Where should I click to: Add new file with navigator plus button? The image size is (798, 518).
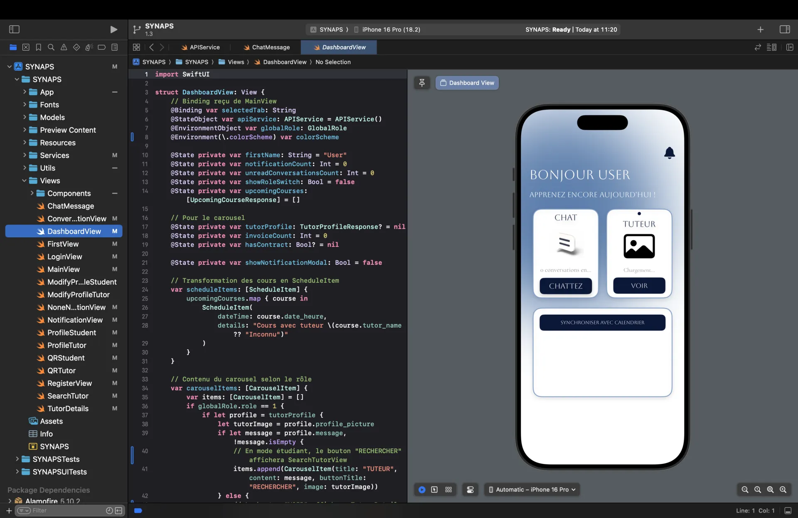pyautogui.click(x=9, y=511)
